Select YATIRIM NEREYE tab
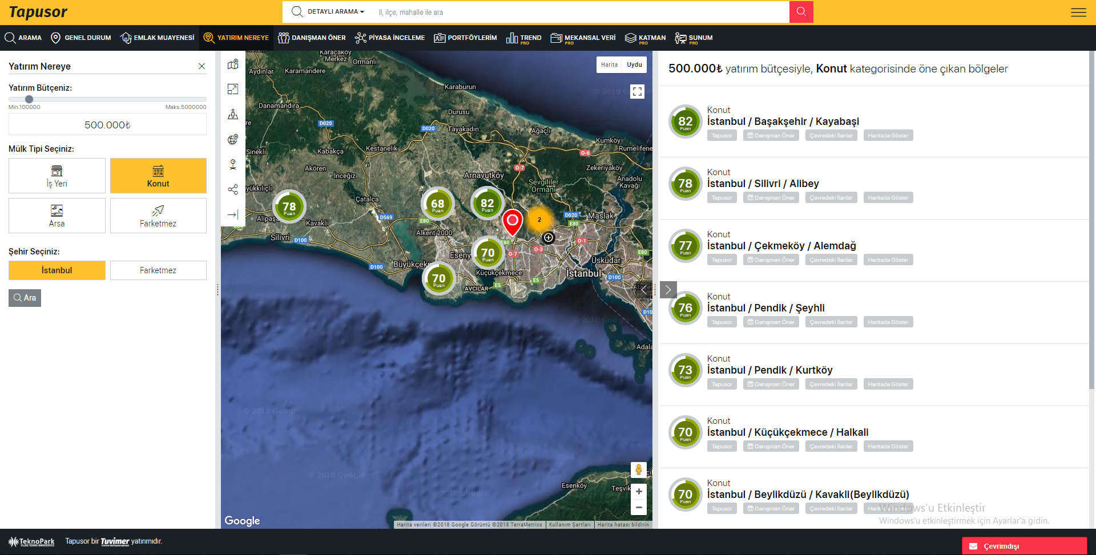Image resolution: width=1096 pixels, height=555 pixels. coord(236,38)
